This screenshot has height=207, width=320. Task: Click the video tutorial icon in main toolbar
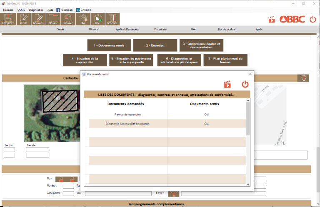pos(271,20)
